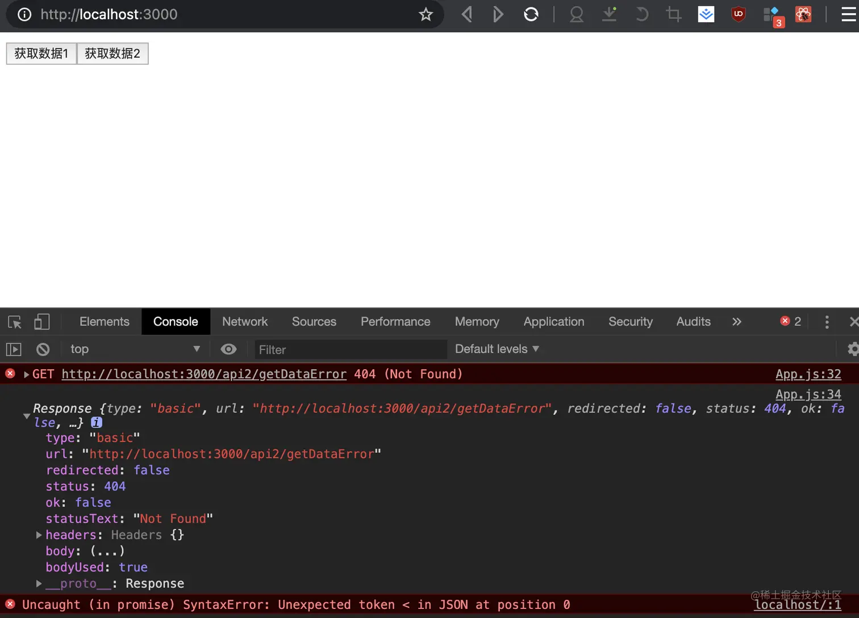This screenshot has width=859, height=618.
Task: Open the browser hamburger menu
Action: [x=849, y=14]
